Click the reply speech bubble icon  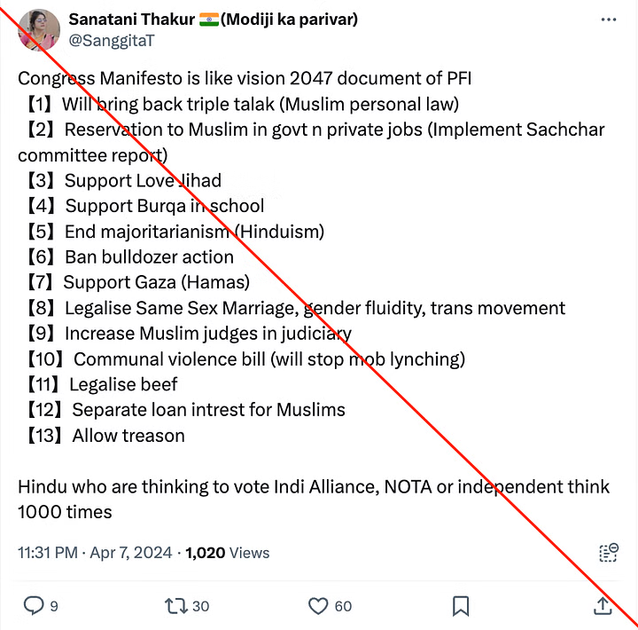34,606
